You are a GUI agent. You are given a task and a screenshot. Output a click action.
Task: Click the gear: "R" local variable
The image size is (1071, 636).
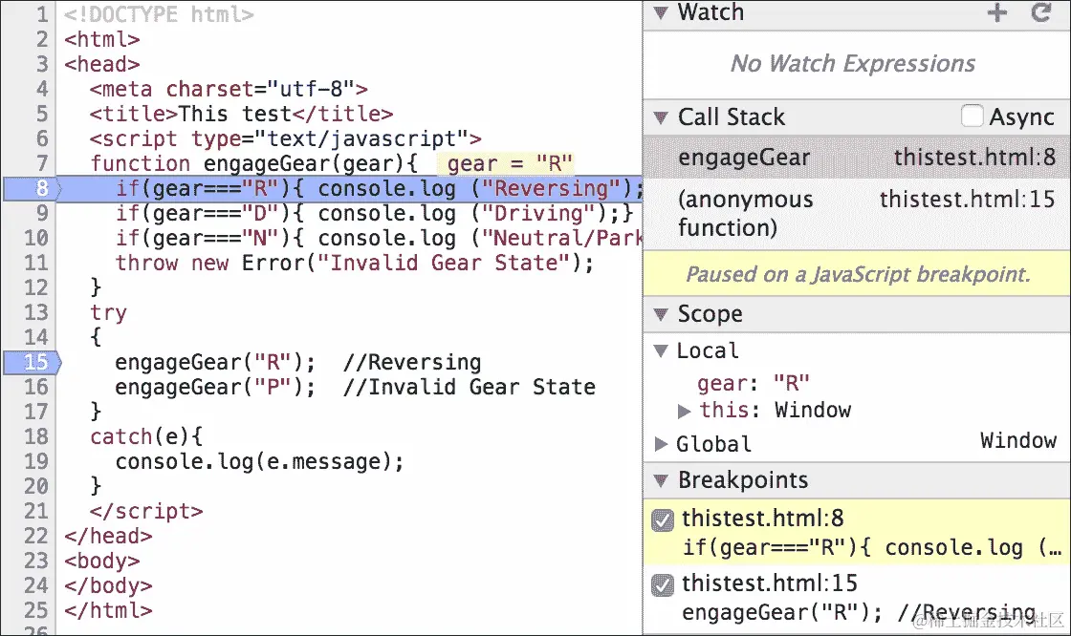point(753,384)
